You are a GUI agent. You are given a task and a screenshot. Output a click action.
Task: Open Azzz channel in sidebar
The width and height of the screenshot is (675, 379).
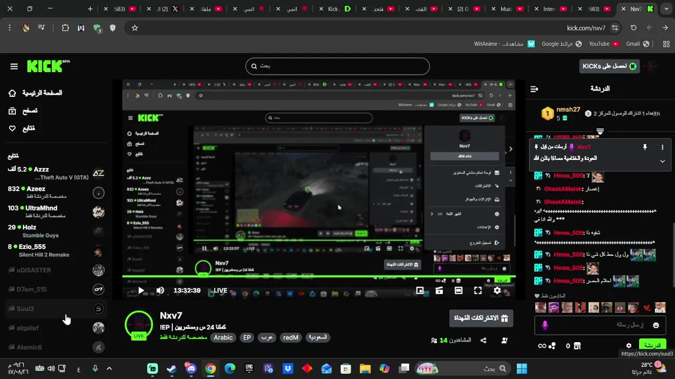point(55,173)
